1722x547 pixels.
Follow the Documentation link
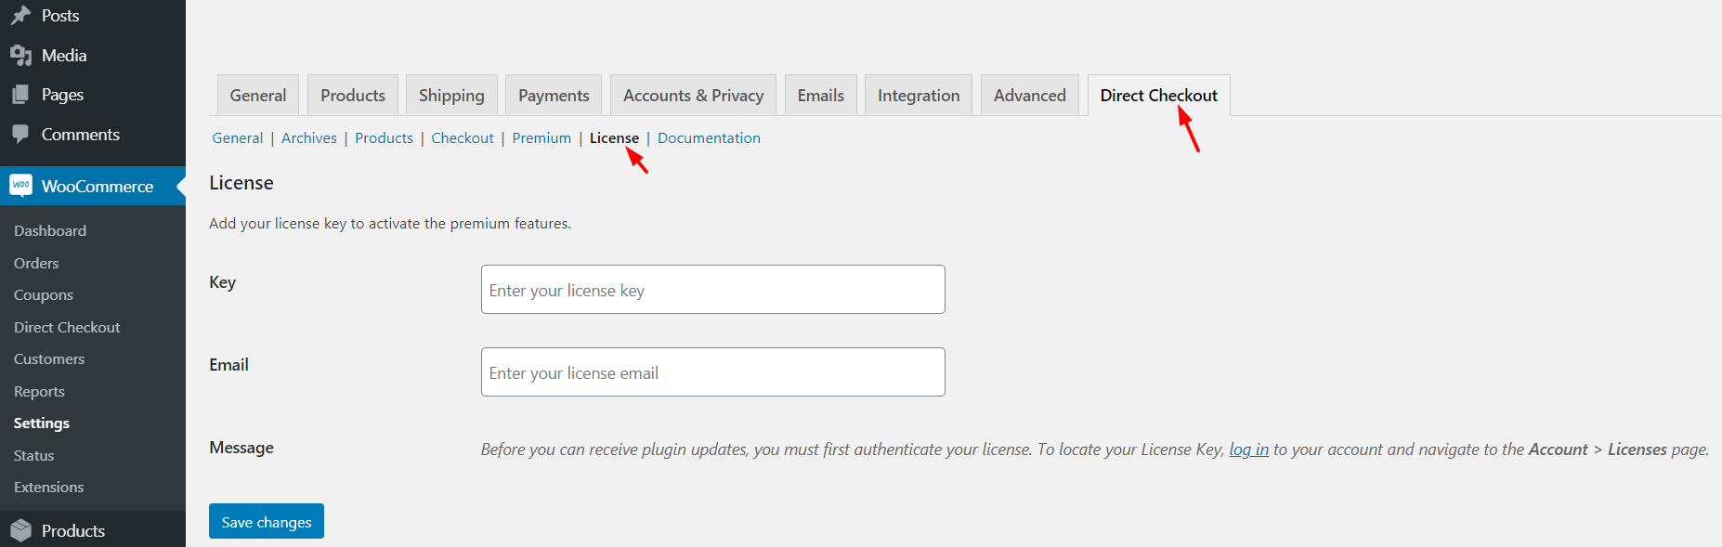(x=709, y=138)
